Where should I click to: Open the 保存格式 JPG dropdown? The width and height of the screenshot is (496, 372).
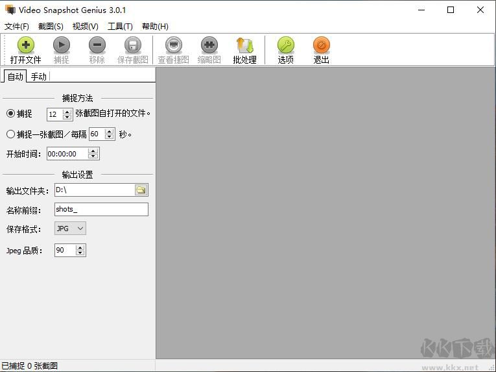70,229
